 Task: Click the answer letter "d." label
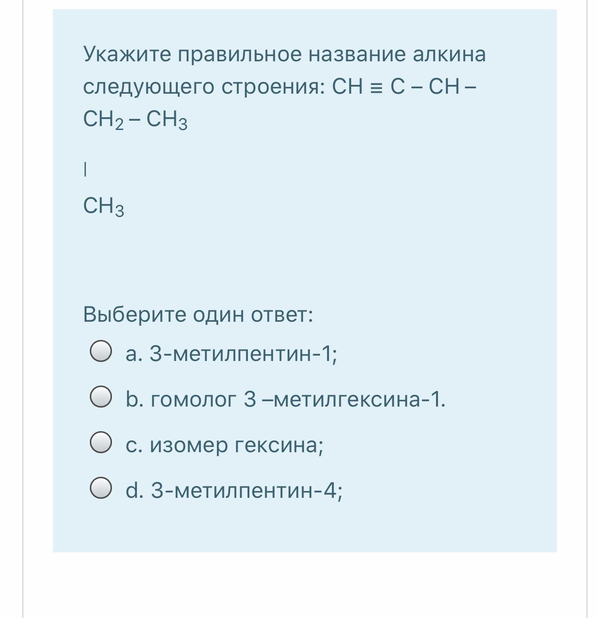(134, 490)
